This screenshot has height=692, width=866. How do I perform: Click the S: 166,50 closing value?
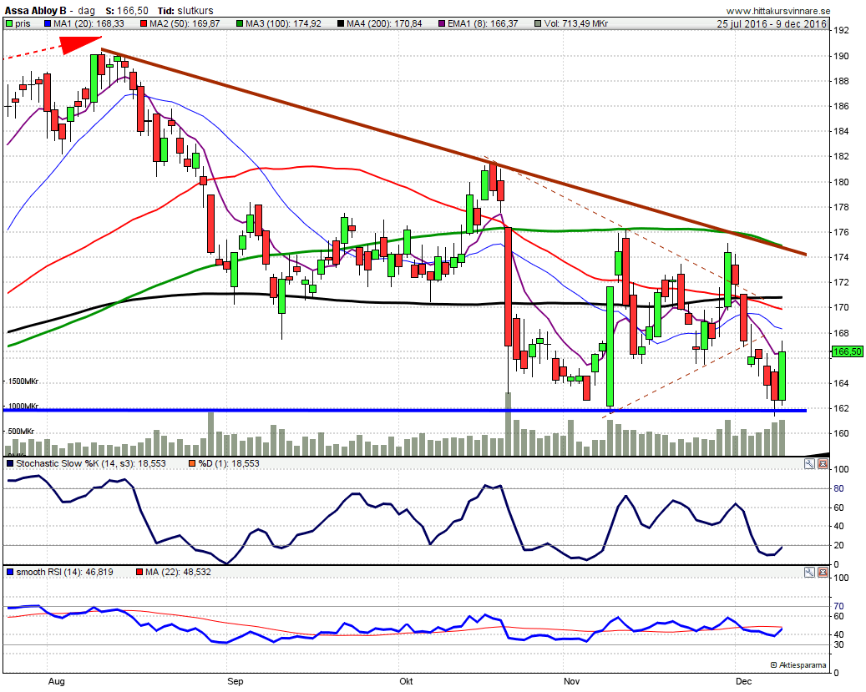pos(126,11)
